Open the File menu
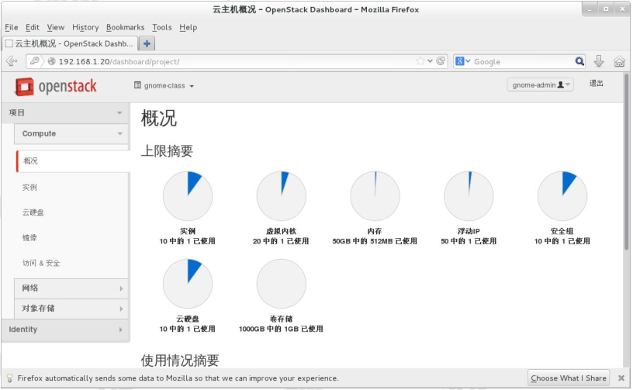The width and height of the screenshot is (633, 390). pyautogui.click(x=12, y=27)
